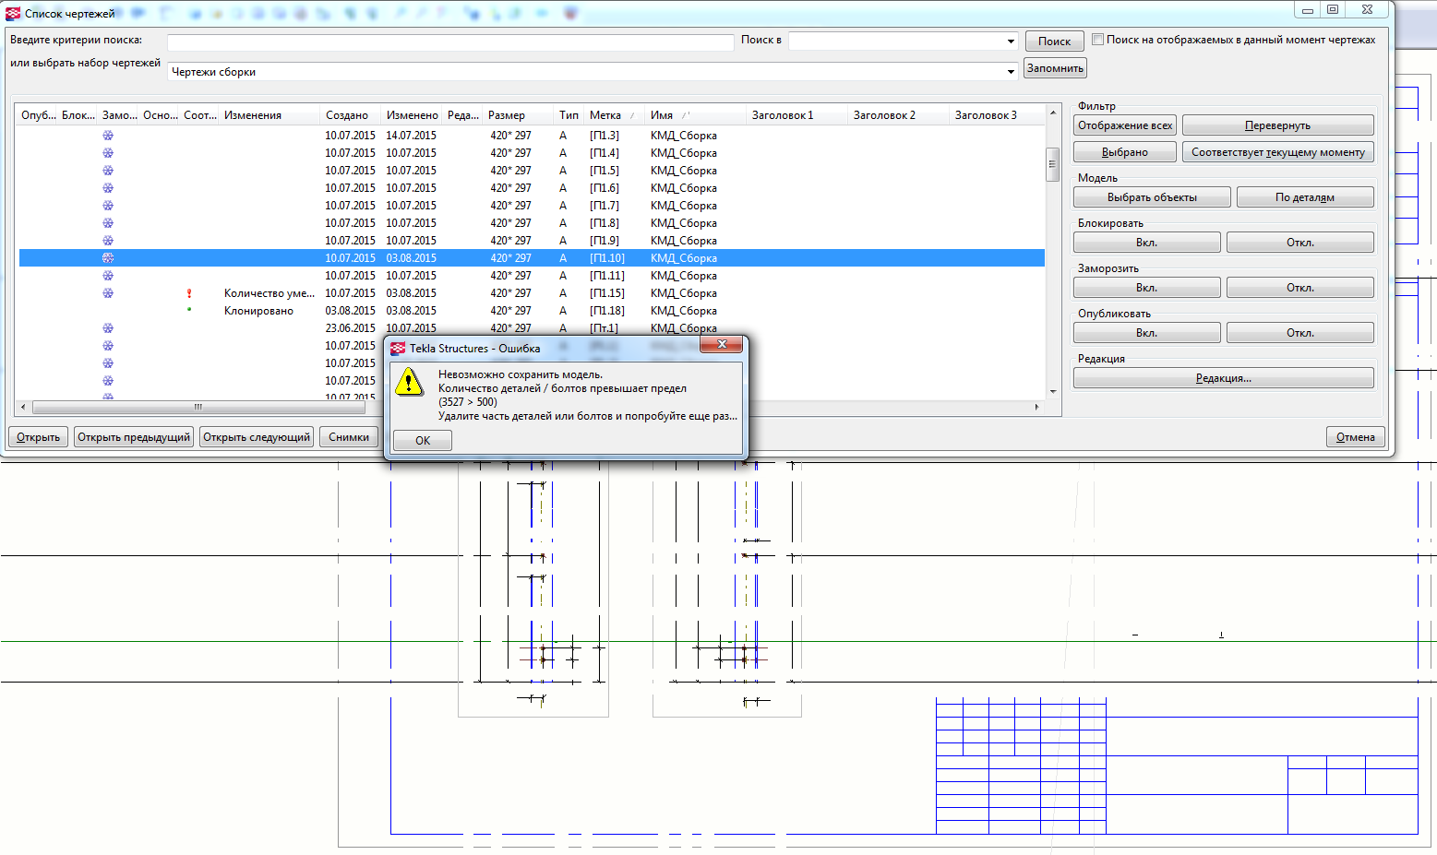This screenshot has height=855, width=1437.
Task: Click the freeze snowflake icon in row [П1.3]
Action: coord(108,136)
